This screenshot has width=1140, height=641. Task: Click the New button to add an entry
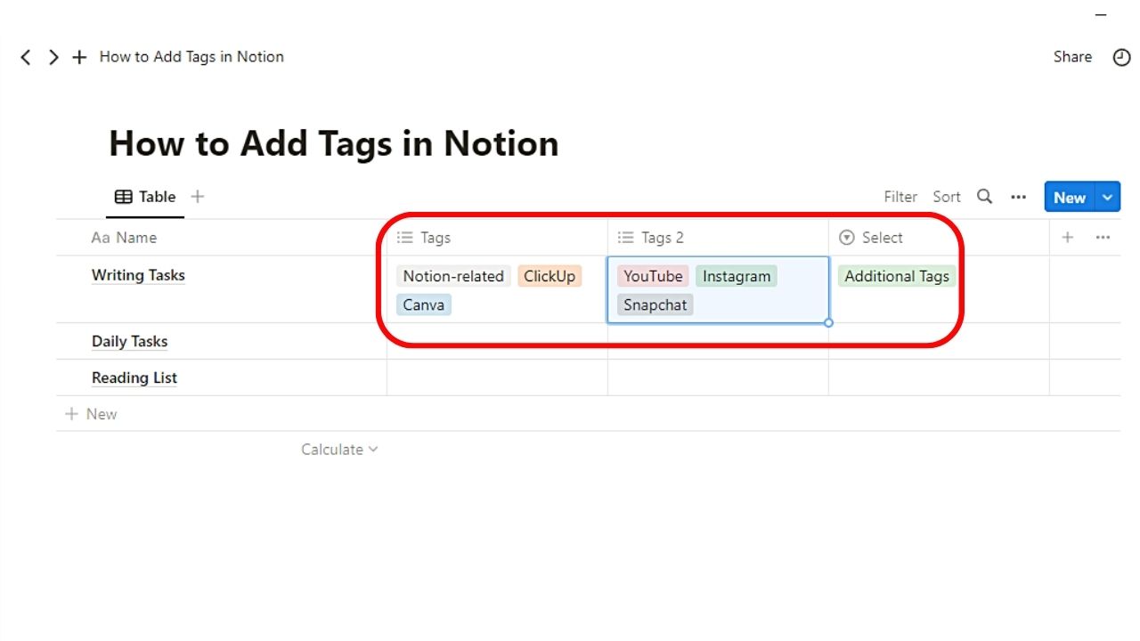[x=1068, y=197]
